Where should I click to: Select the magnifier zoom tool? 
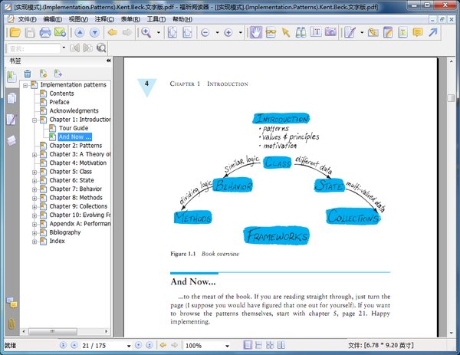(x=146, y=32)
